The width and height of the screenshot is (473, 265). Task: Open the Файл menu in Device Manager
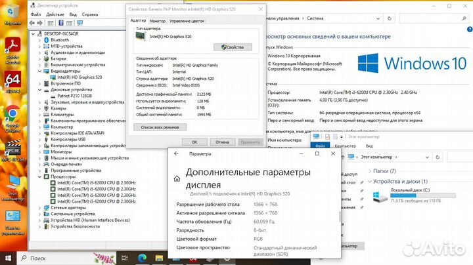[x=35, y=14]
